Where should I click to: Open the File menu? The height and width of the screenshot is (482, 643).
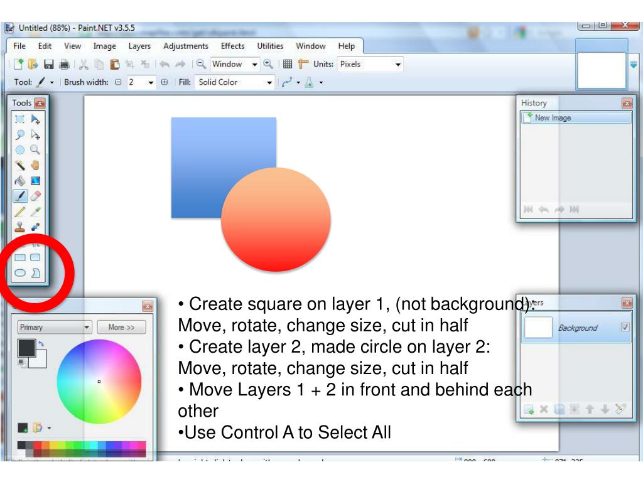[x=19, y=46]
